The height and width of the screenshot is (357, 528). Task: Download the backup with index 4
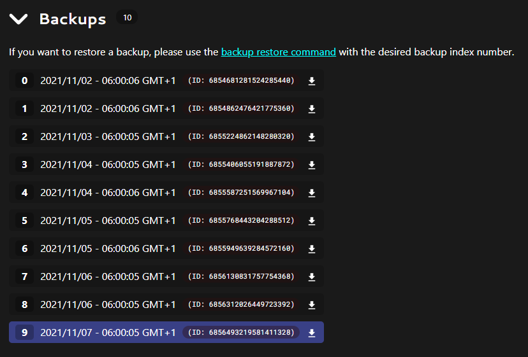pyautogui.click(x=312, y=193)
